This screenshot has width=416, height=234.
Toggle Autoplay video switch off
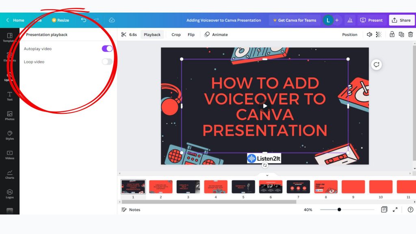click(x=107, y=49)
